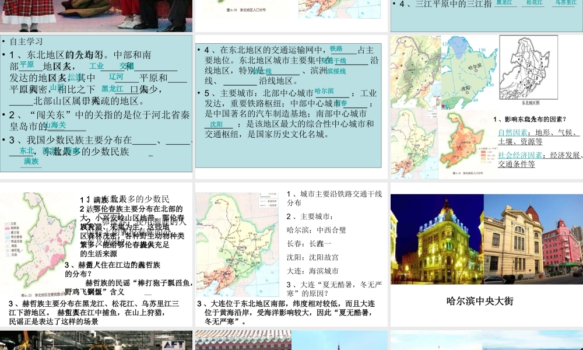
Task: Click the filled-in answer 辽河
Action: point(116,76)
